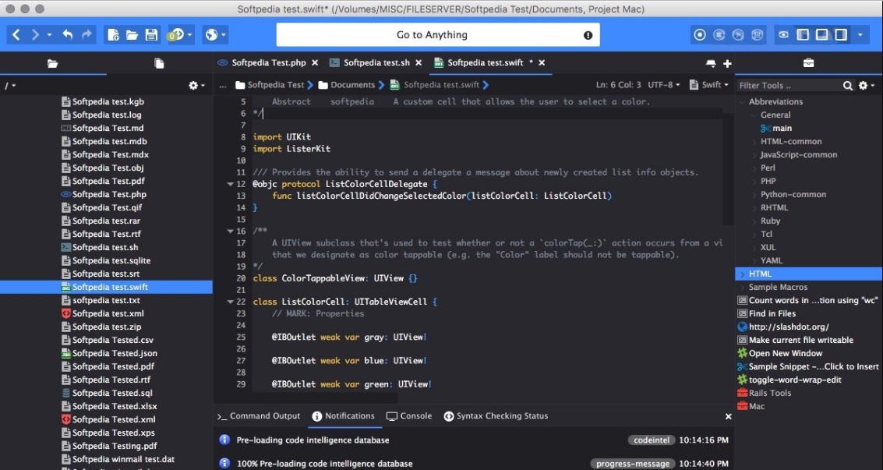
Task: Toggle the left panel visibility
Action: pyautogui.click(x=802, y=34)
